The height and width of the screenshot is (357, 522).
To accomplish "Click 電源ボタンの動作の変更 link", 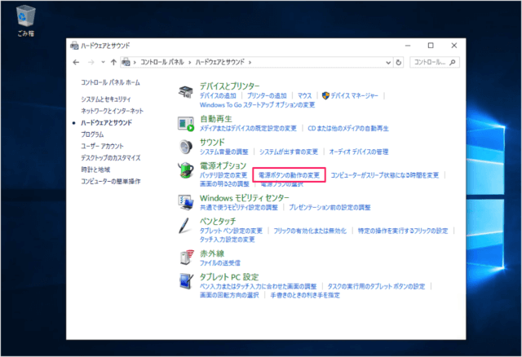I will click(289, 175).
